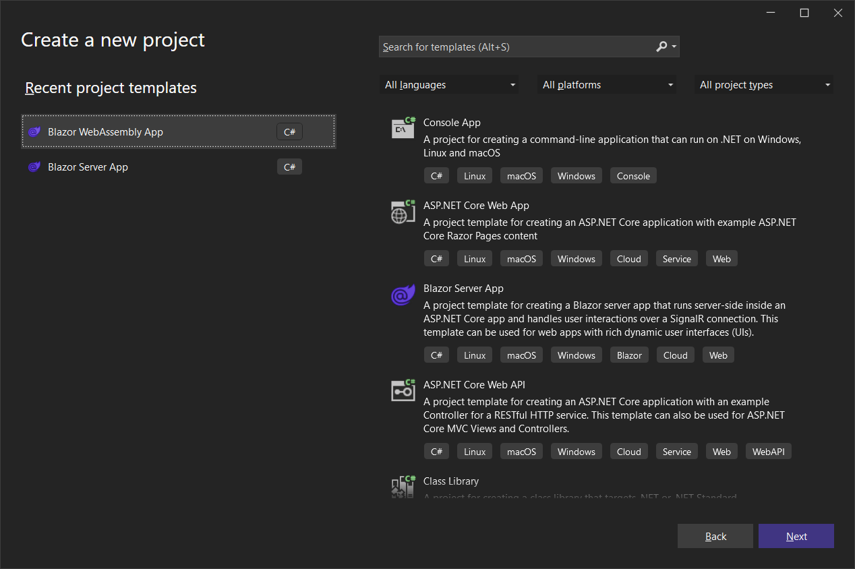Click the Next button
Screen dimensions: 855x569
(796, 536)
